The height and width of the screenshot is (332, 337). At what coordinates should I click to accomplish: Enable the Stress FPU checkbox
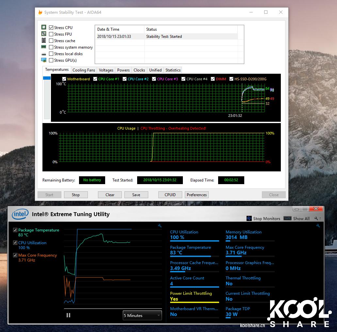(x=51, y=34)
